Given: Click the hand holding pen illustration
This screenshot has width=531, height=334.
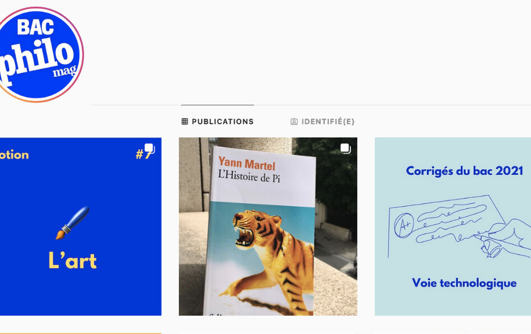Looking at the screenshot, I should coord(503,239).
